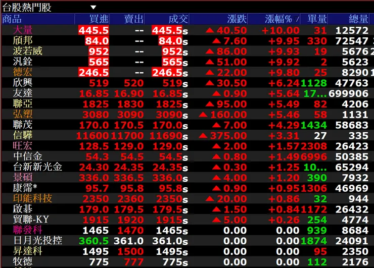Select the 德宏 stock name
Viewport: 374px width, 268px height.
click(23, 72)
